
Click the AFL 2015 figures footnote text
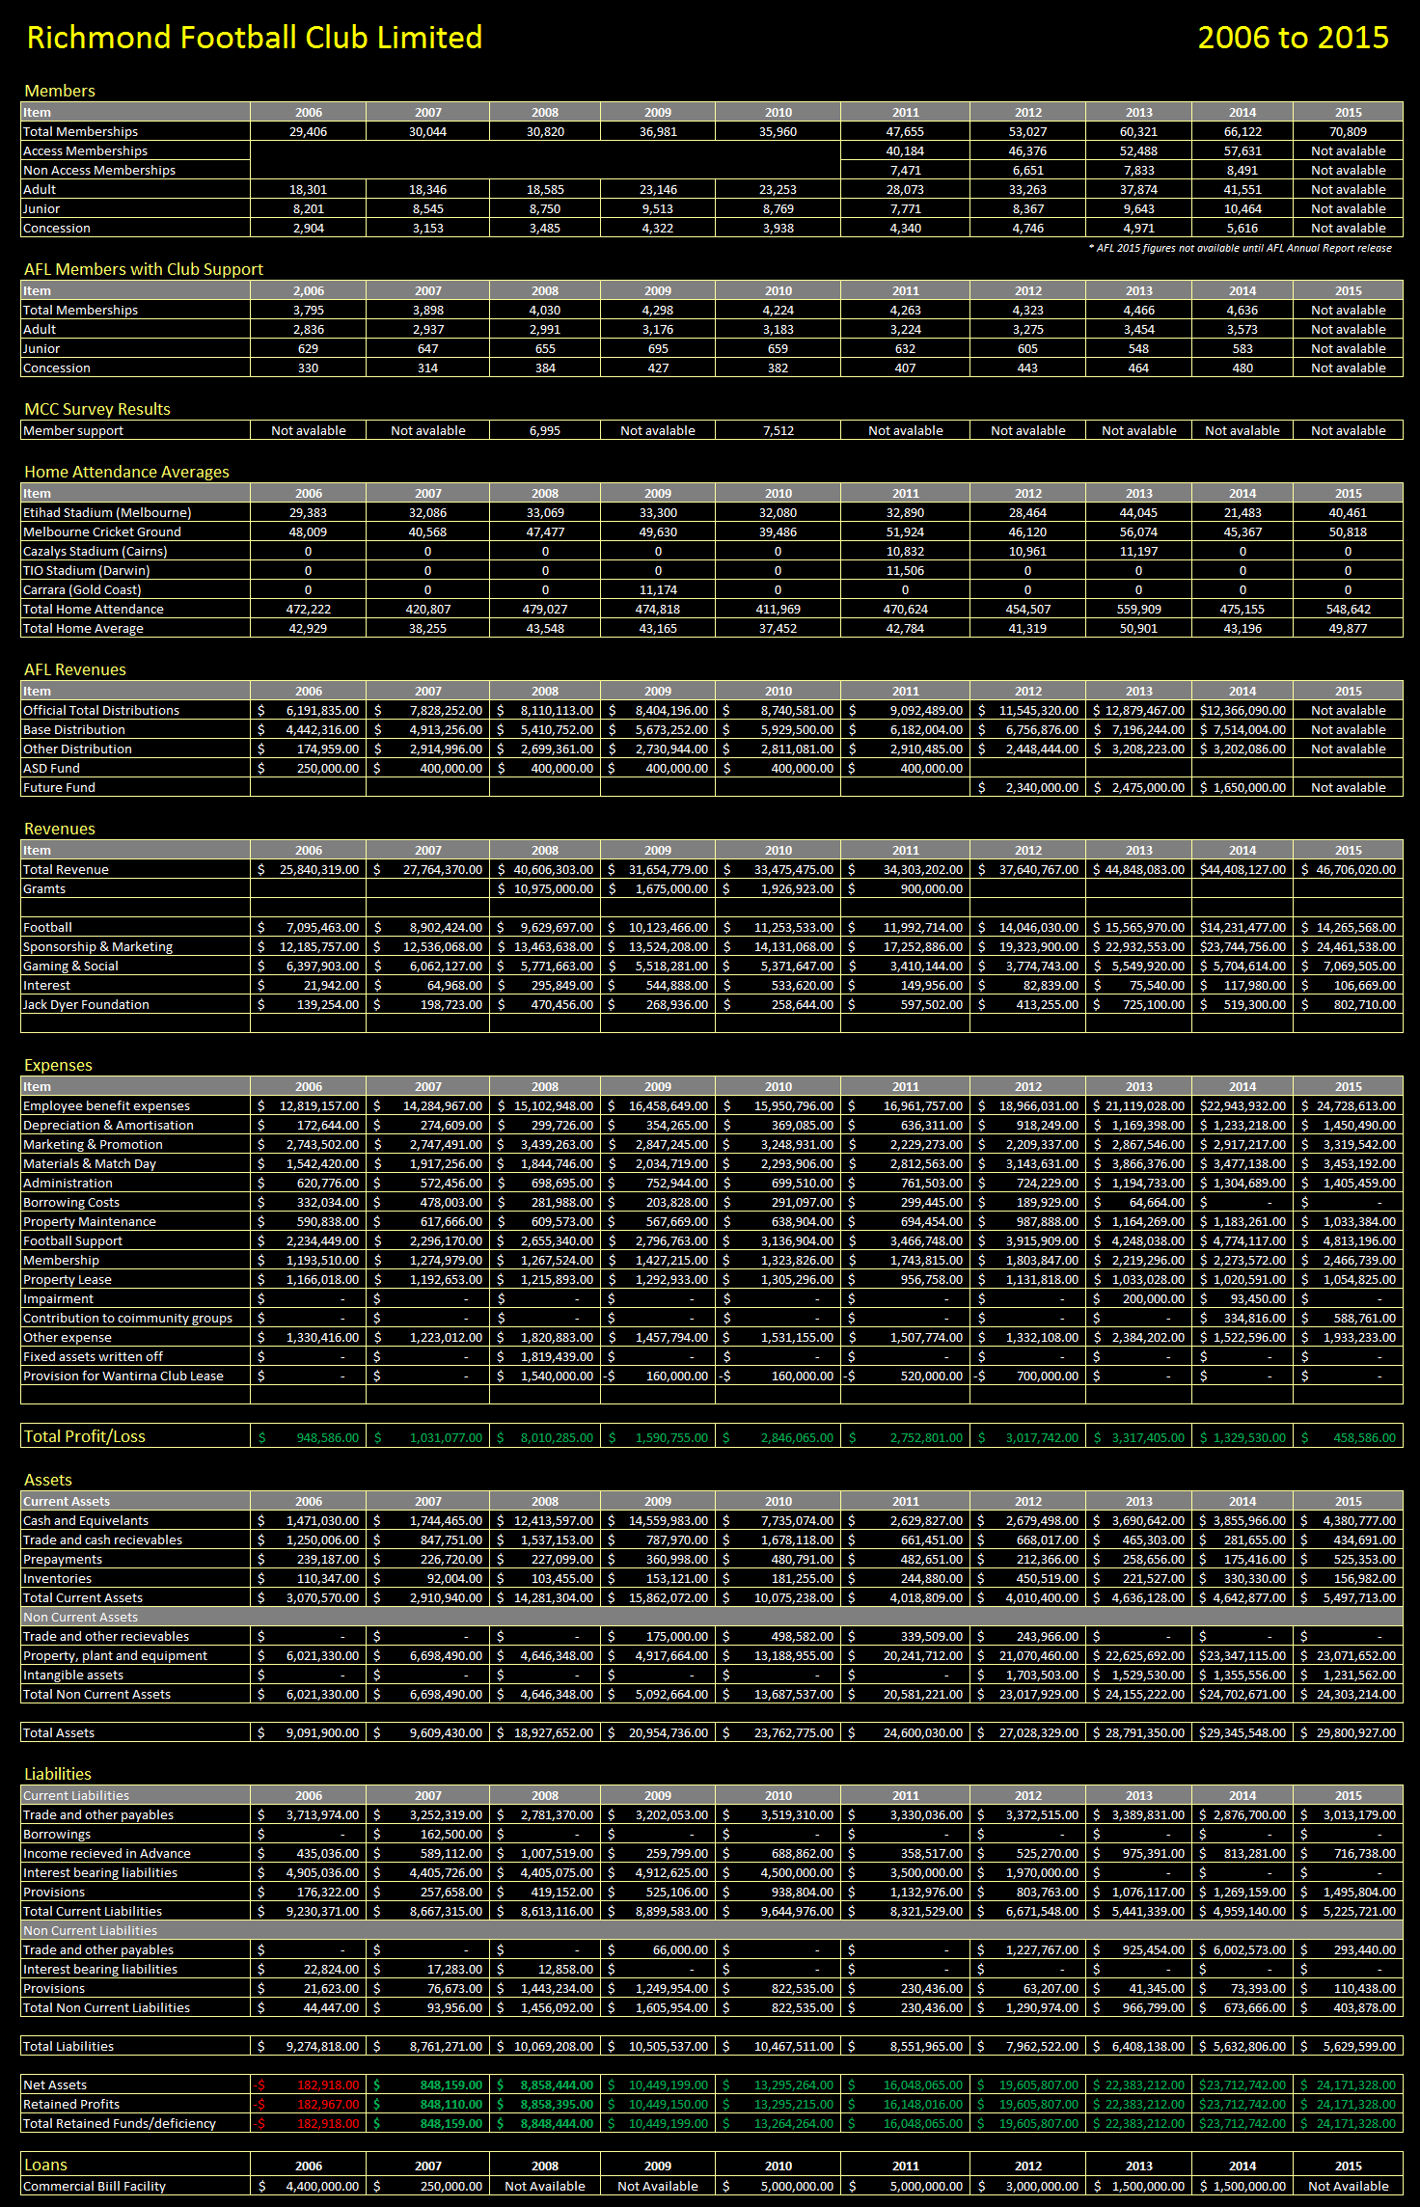(x=1240, y=248)
